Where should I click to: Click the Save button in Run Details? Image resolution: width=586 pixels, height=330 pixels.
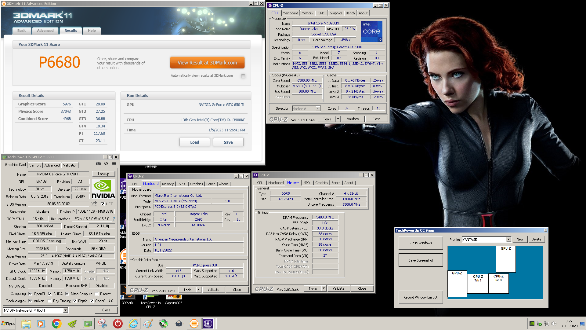[228, 142]
